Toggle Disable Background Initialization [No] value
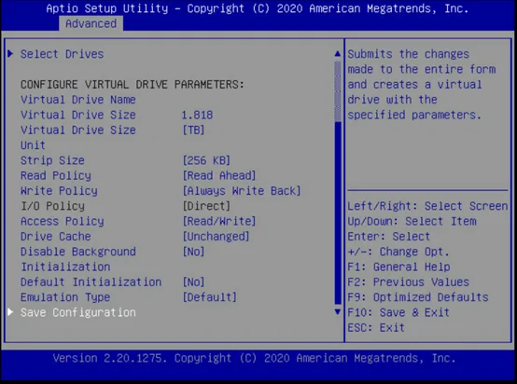The width and height of the screenshot is (517, 384). coord(193,252)
